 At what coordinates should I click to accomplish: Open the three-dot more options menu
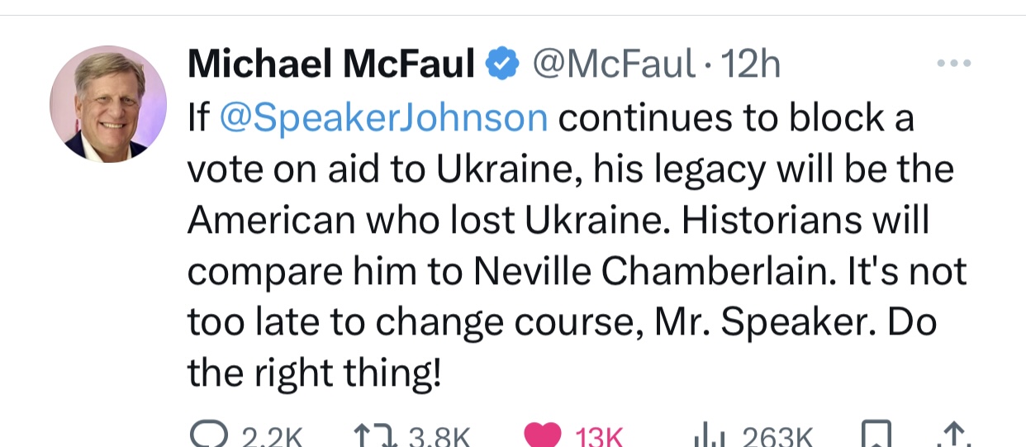point(954,63)
